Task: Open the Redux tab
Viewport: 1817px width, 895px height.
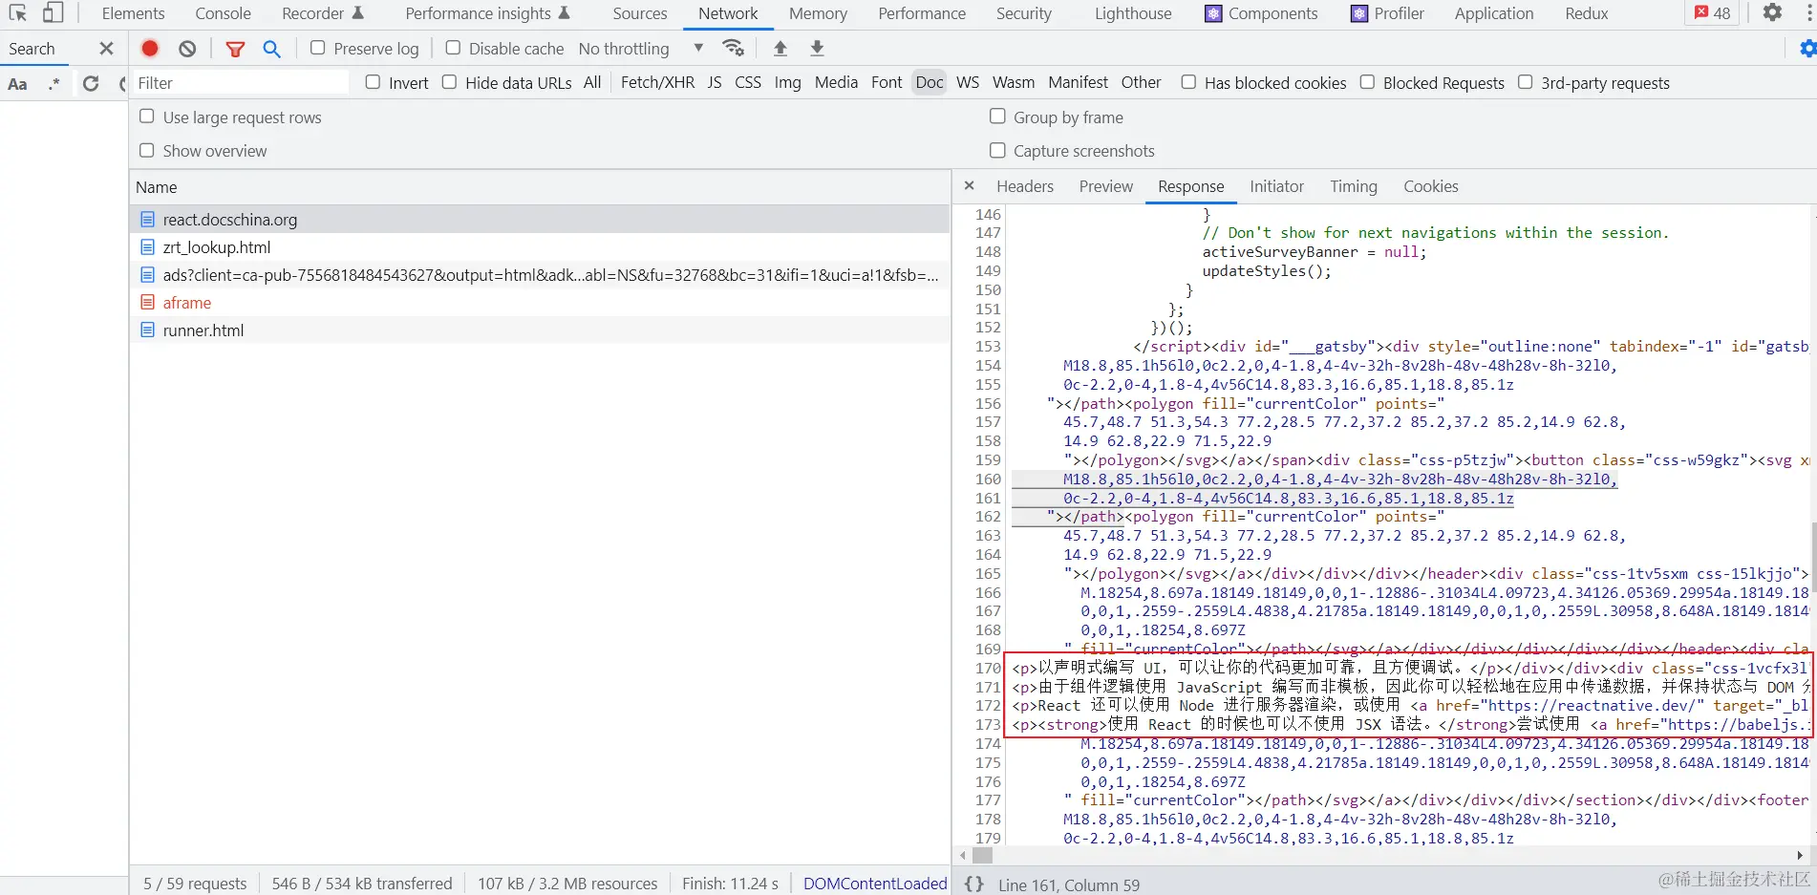Action: 1587,13
